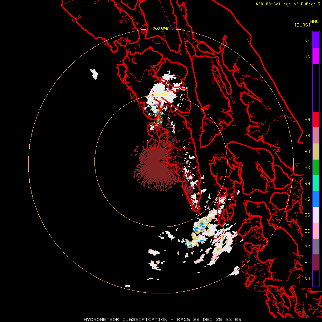Click the GC legend label
Viewport: 322px width, 322px height.
click(307, 247)
